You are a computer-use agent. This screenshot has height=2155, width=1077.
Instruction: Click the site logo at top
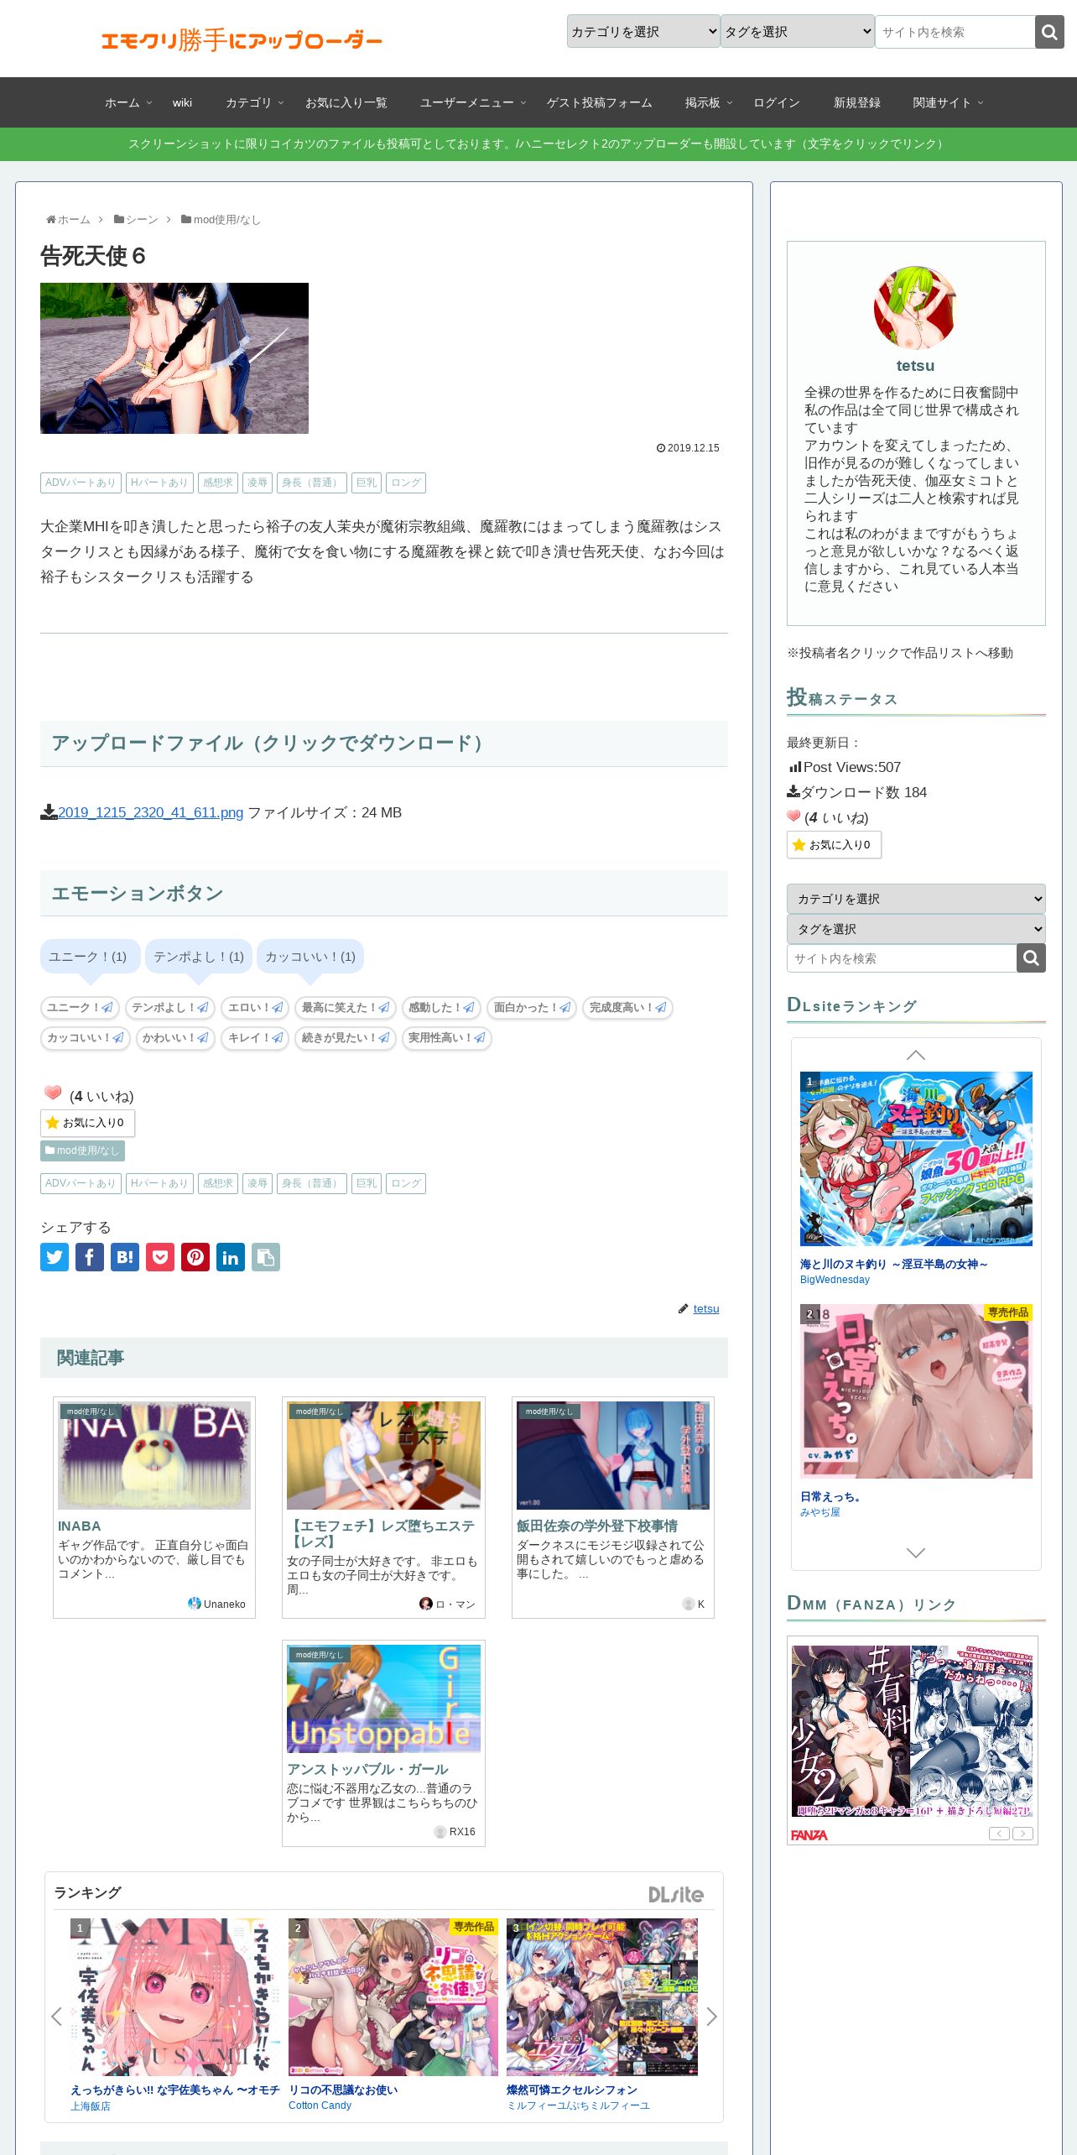(x=242, y=39)
